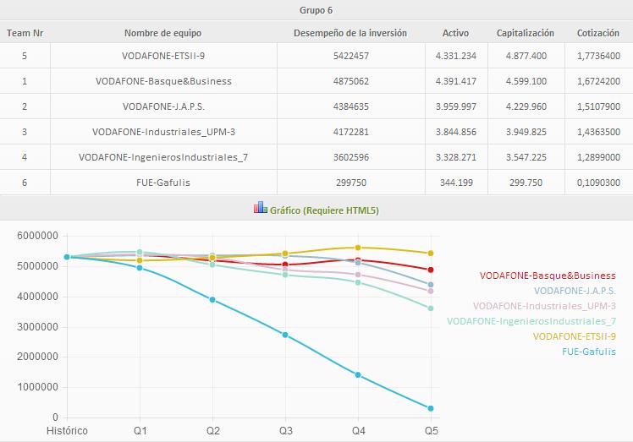The height and width of the screenshot is (442, 633).
Task: Click Activo value 4.331.234
Action: click(456, 56)
